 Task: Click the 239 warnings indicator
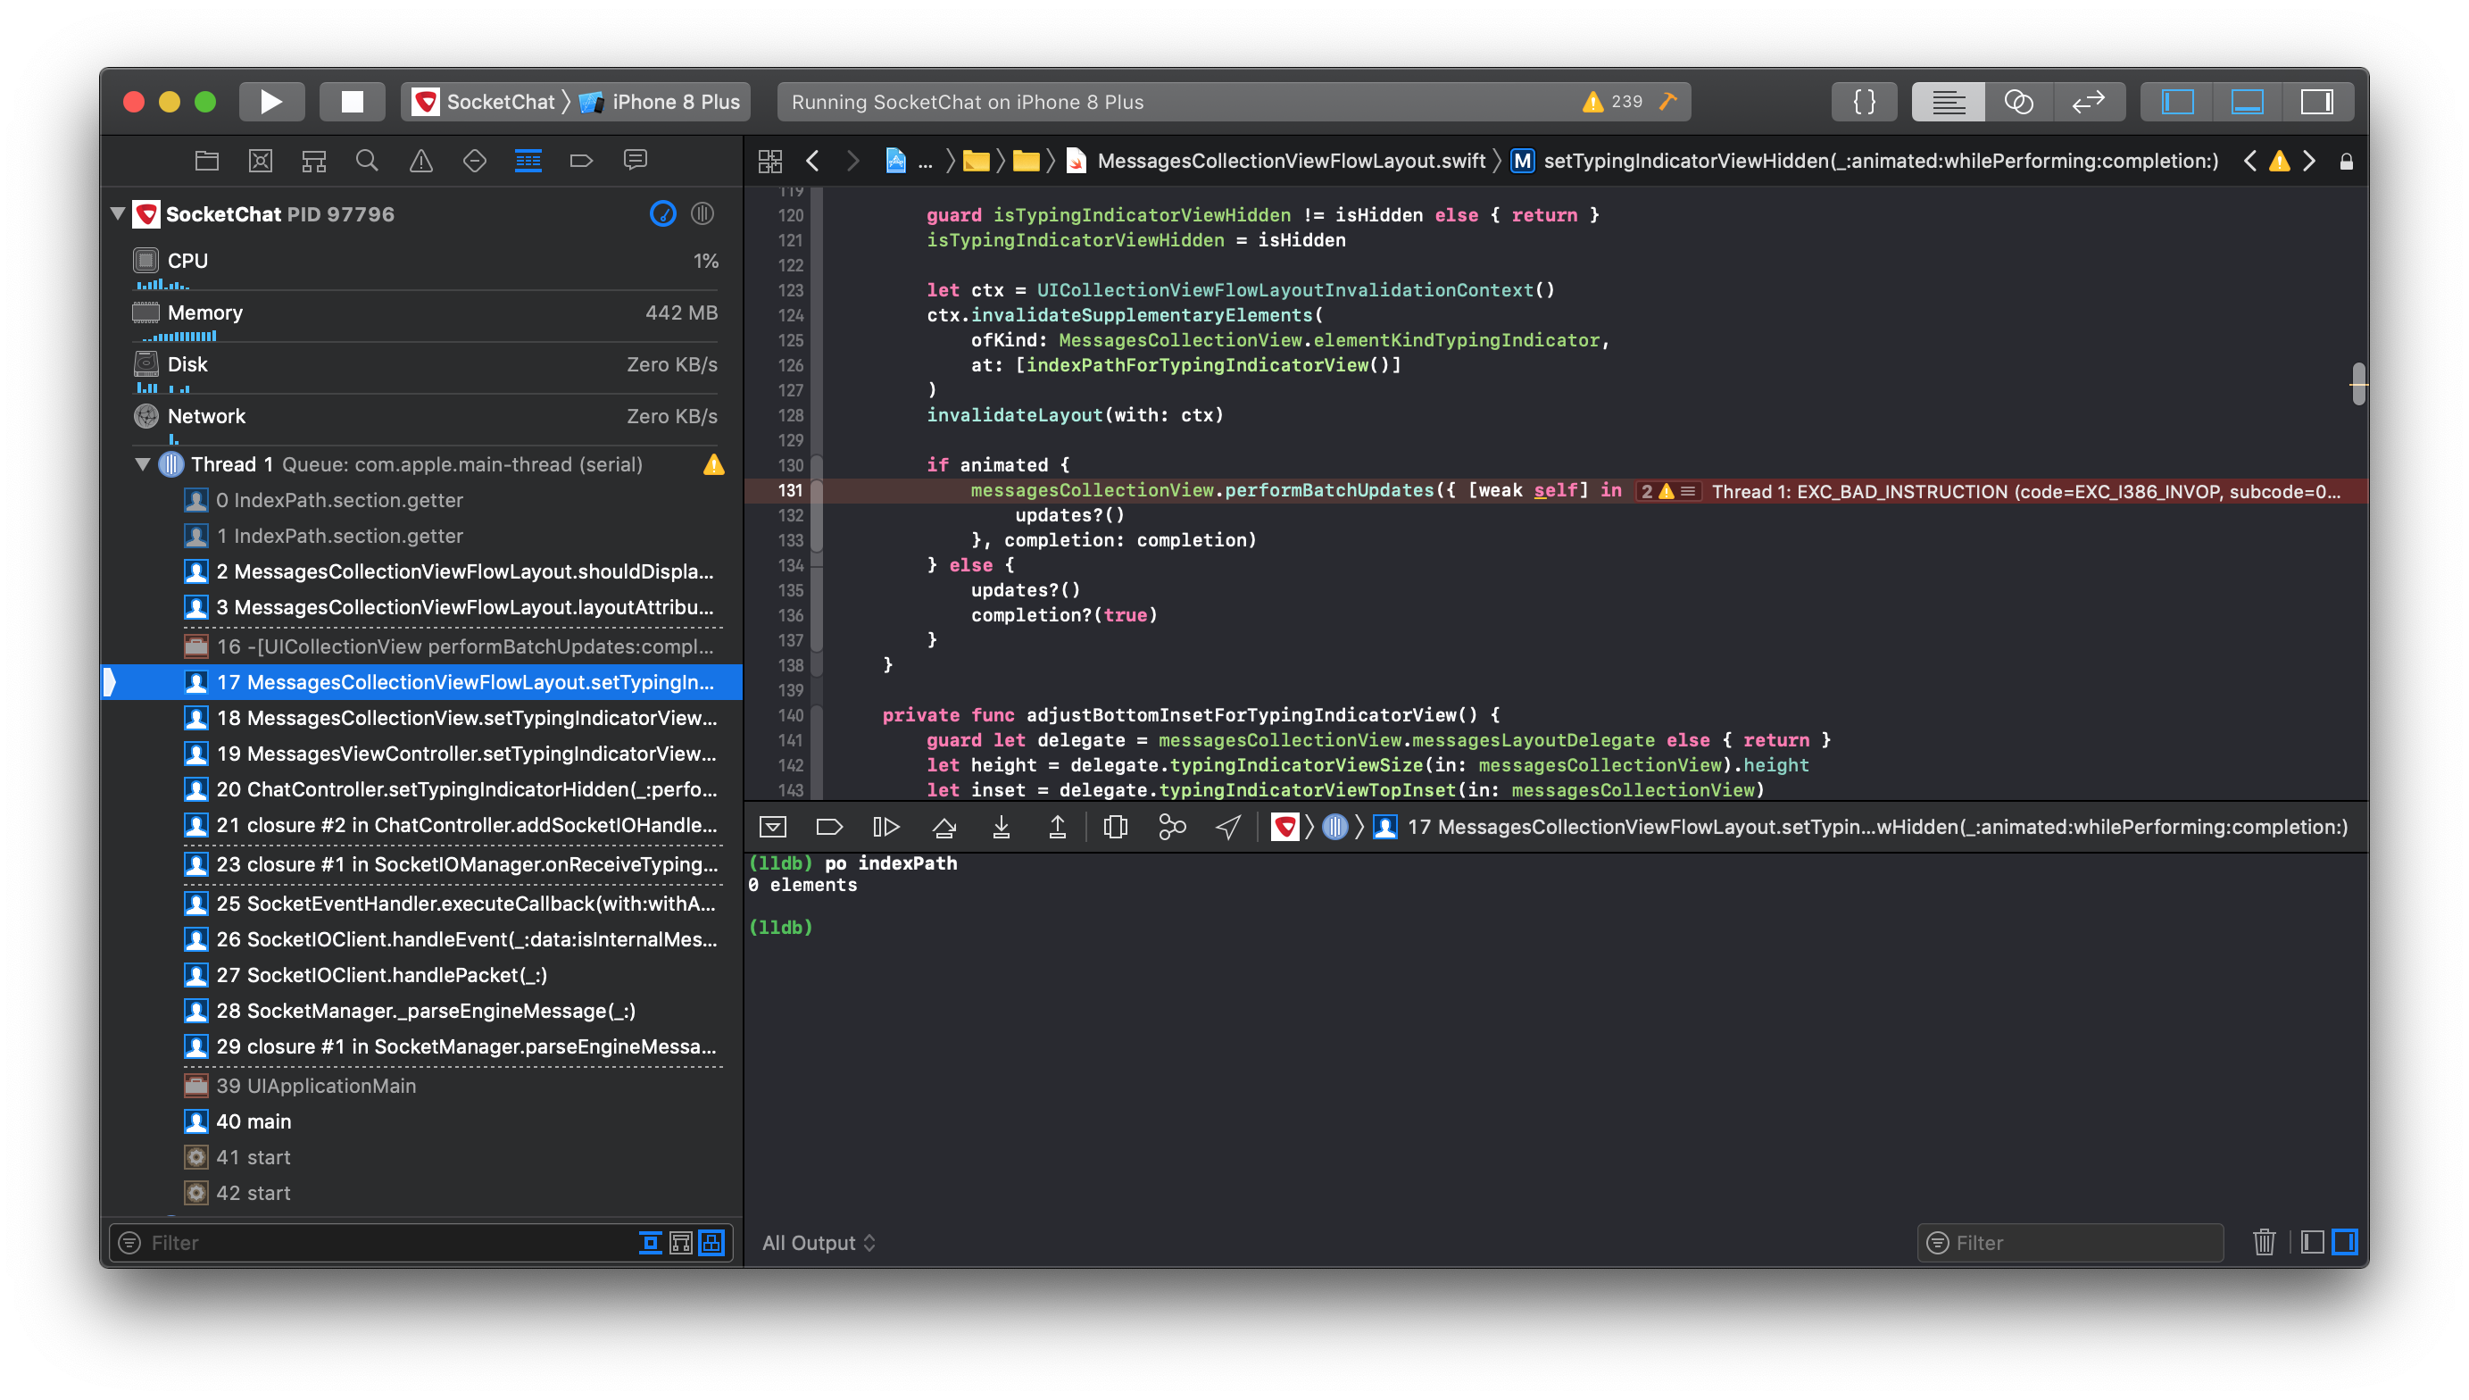tap(1614, 102)
